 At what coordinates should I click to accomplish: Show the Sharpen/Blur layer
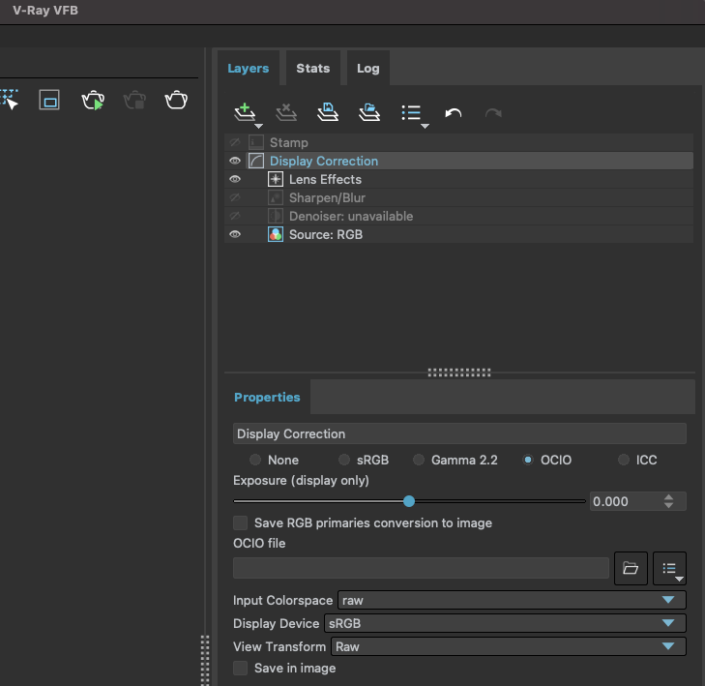235,198
